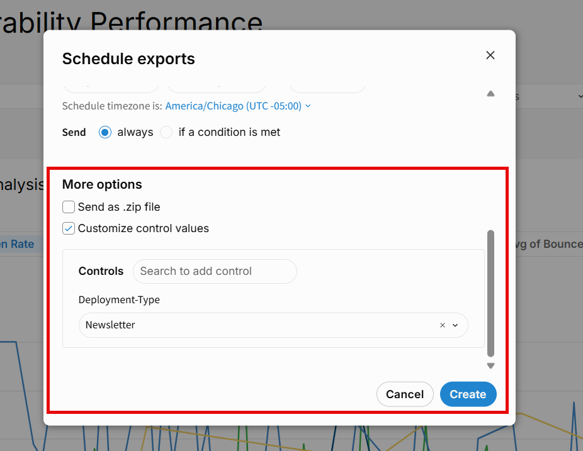Select the Avg of Bounce tab behind dialog
The width and height of the screenshot is (583, 451).
tap(548, 244)
